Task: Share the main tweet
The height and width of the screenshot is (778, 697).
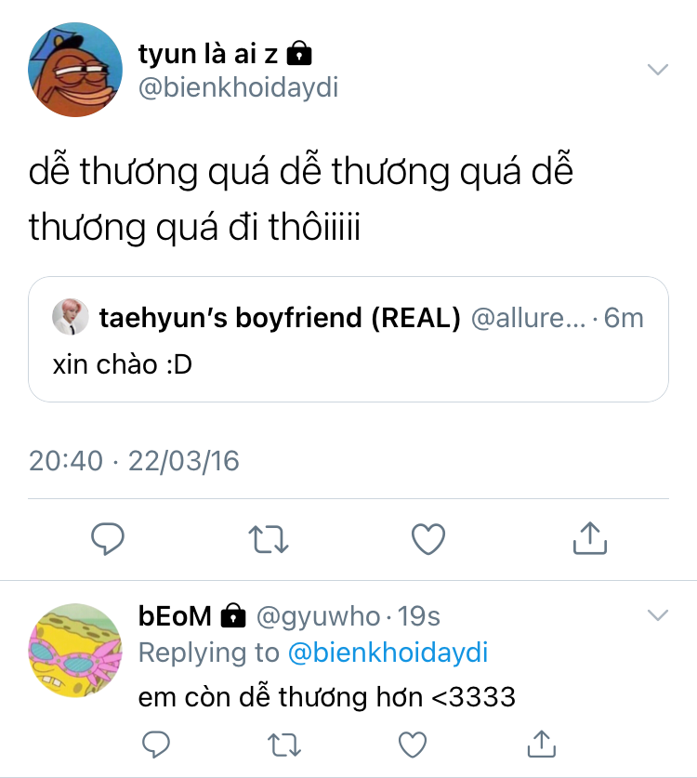Action: [x=590, y=538]
